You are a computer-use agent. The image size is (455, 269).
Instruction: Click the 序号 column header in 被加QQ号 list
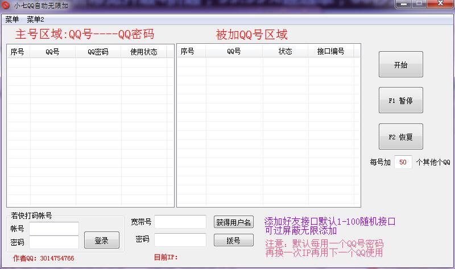pyautogui.click(x=192, y=51)
